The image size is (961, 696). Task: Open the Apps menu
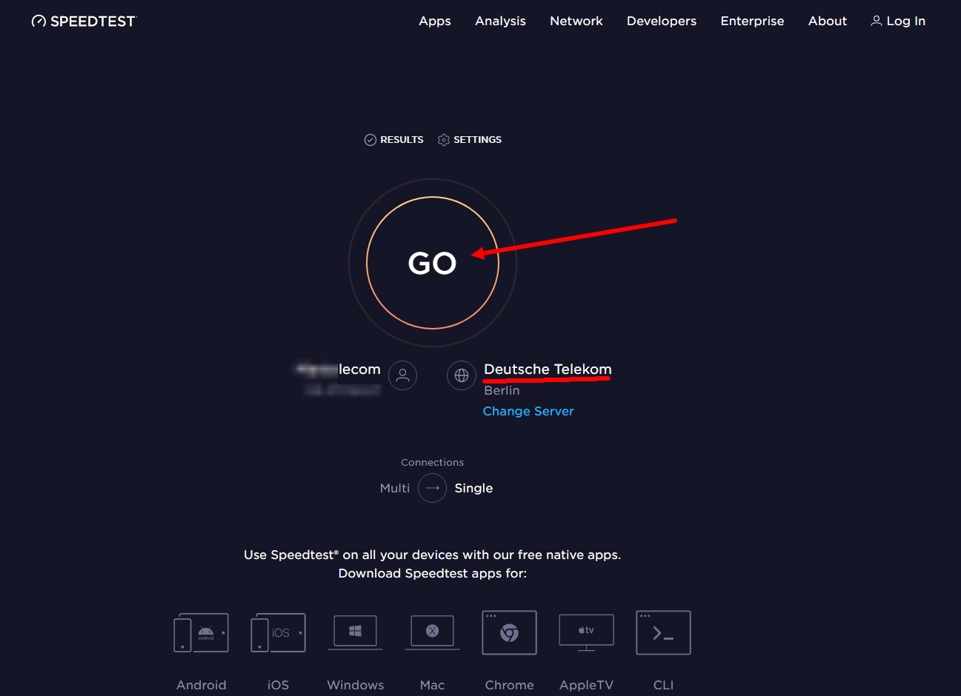click(434, 21)
